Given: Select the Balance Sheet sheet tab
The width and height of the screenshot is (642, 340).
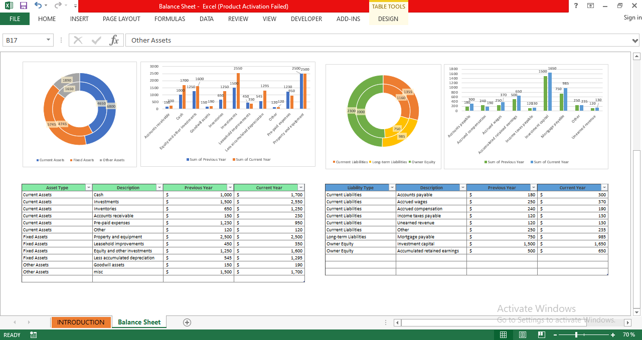Looking at the screenshot, I should [x=139, y=322].
